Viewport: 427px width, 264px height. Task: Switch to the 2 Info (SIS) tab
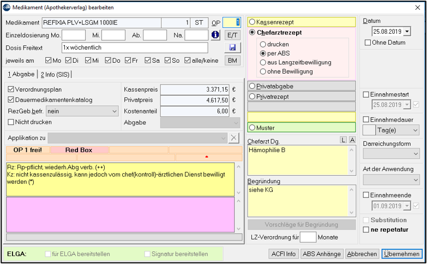55,74
